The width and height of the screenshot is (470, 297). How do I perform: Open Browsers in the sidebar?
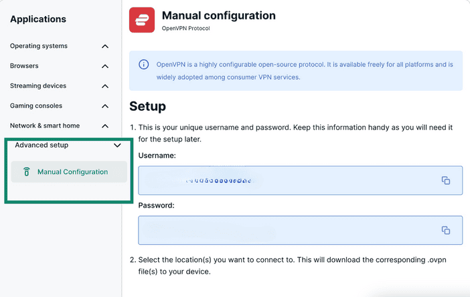pyautogui.click(x=24, y=65)
